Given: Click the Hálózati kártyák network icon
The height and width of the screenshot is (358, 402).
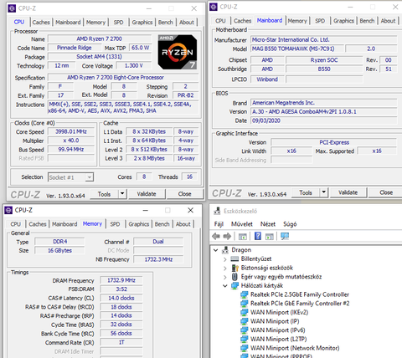Looking at the screenshot, I should 234,285.
